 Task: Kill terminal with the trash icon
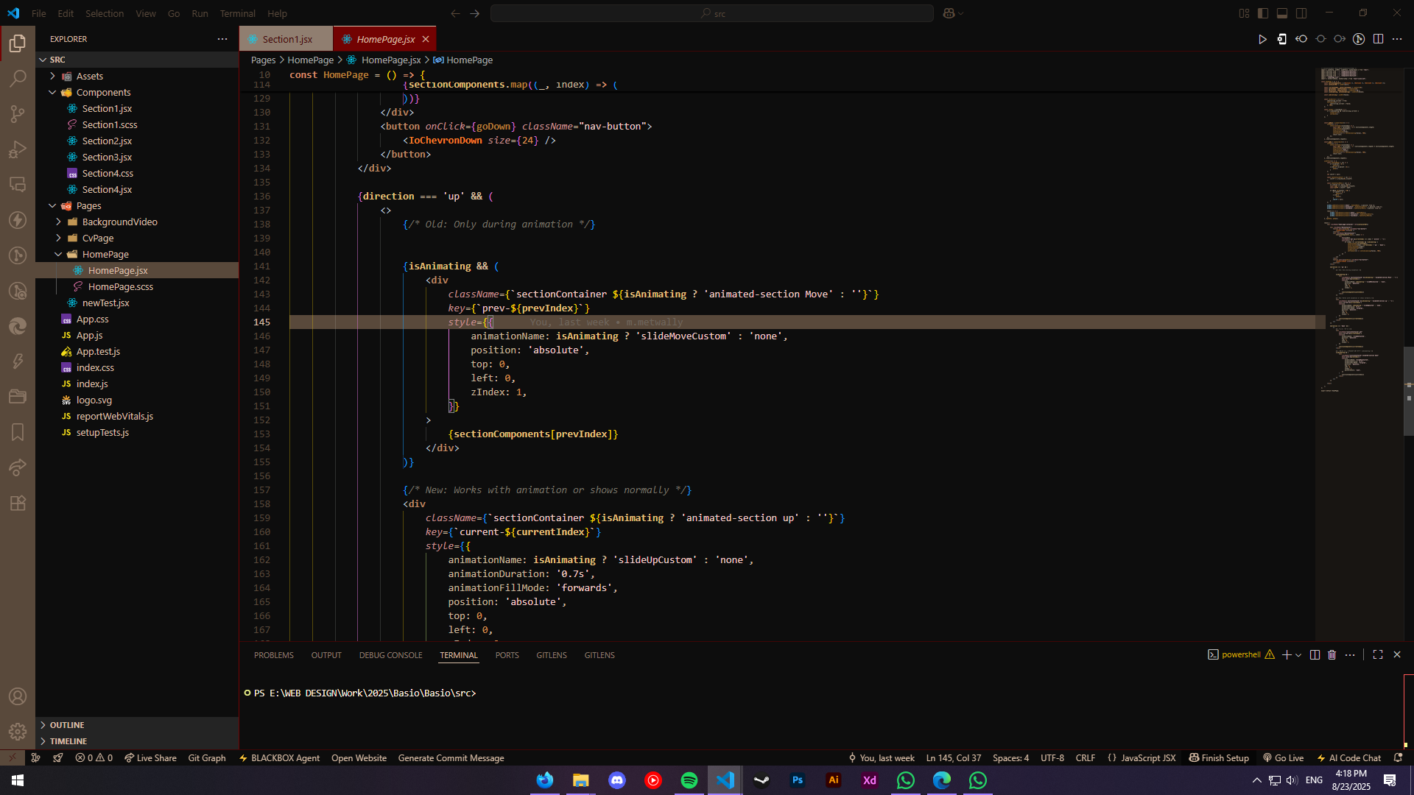click(1332, 654)
